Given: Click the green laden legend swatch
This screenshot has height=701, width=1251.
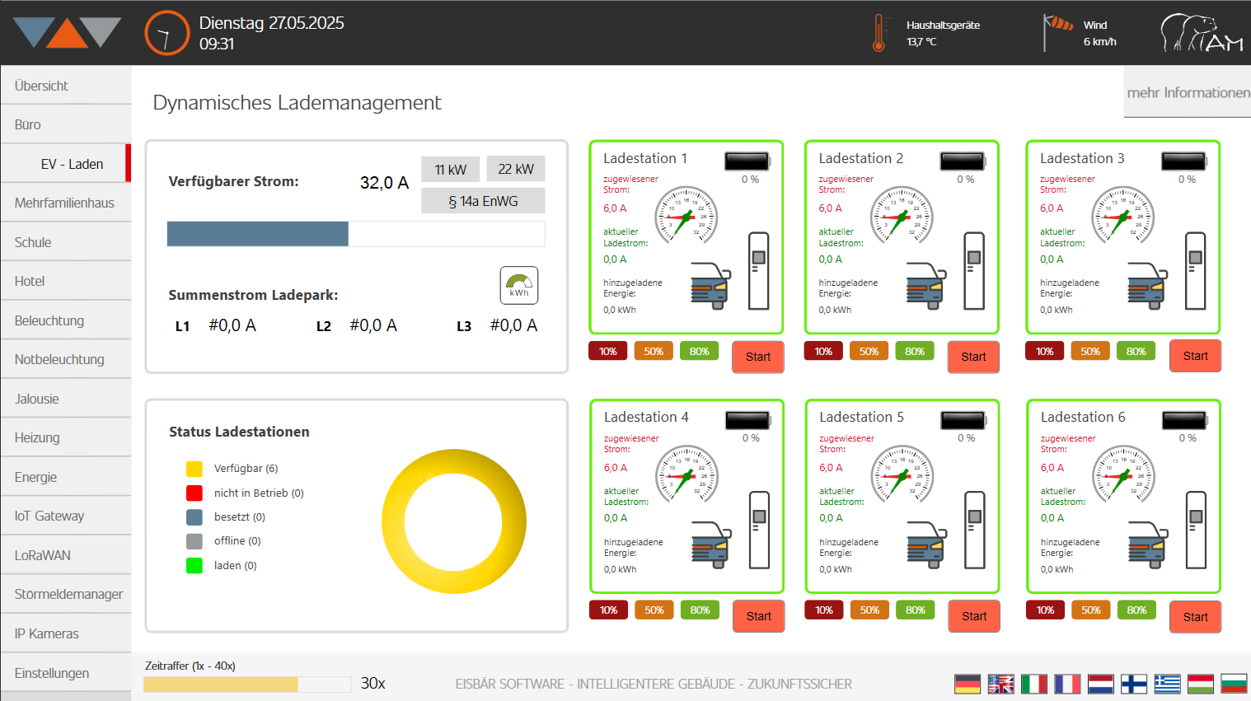Looking at the screenshot, I should pos(194,566).
